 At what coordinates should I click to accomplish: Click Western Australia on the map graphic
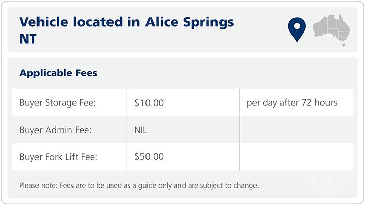[320, 28]
